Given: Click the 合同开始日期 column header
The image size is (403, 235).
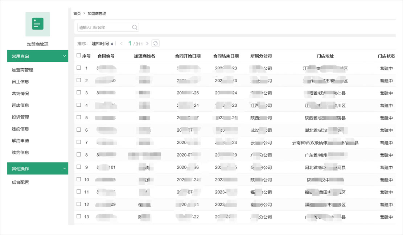Looking at the screenshot, I should click(188, 56).
